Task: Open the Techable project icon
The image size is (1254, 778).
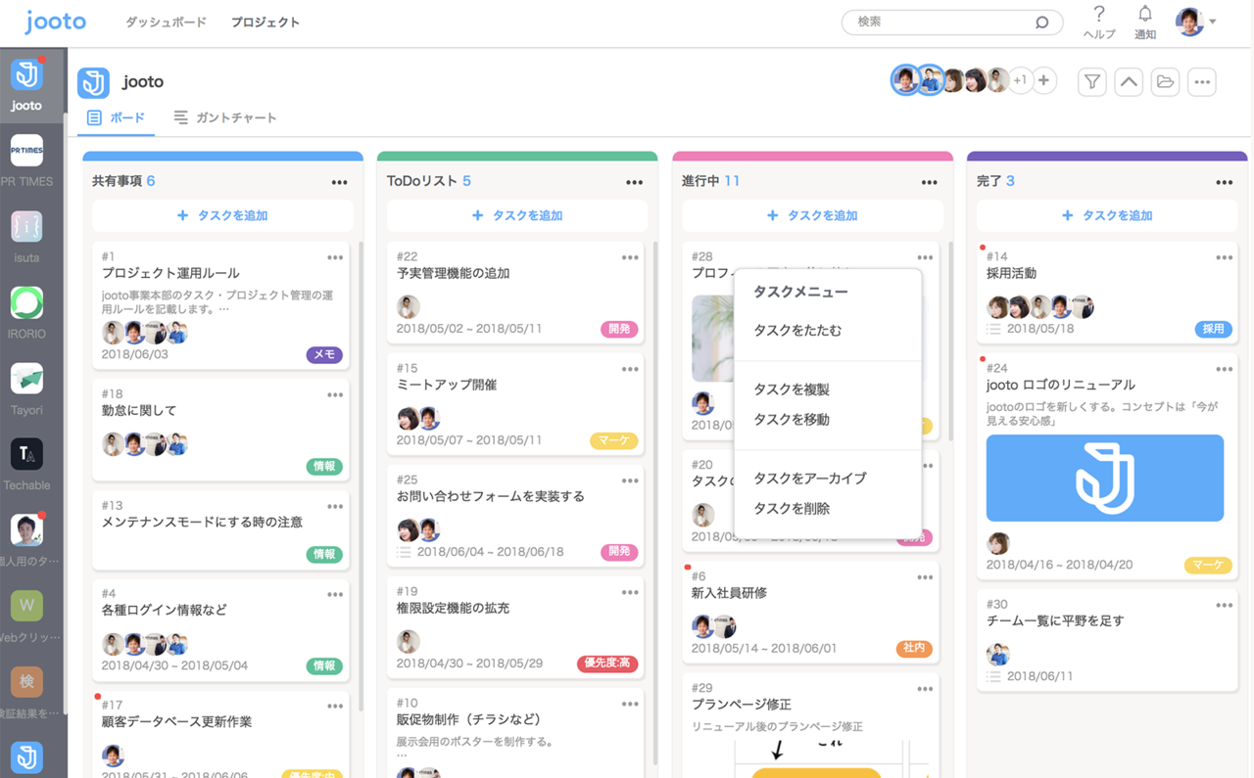Action: 26,454
